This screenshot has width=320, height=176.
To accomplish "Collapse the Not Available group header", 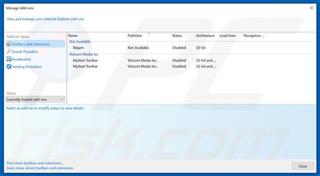I will pyautogui.click(x=80, y=41).
